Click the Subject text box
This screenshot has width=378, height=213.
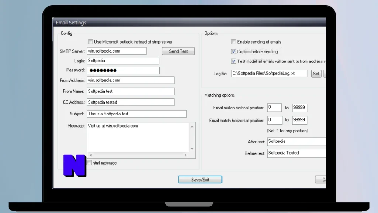137,114
